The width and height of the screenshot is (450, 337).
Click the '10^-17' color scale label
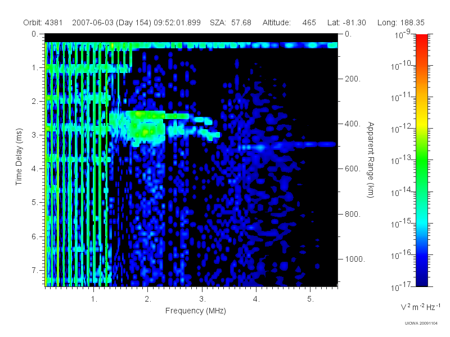tap(401, 286)
